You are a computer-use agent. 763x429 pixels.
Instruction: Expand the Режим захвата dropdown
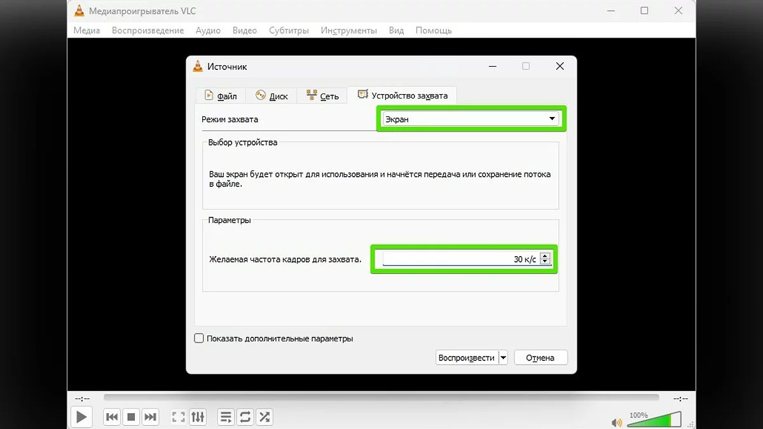tap(471, 119)
